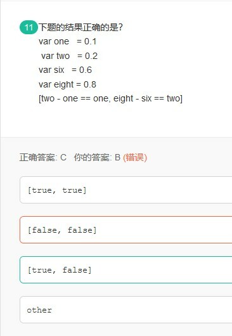232x336 pixels.
Task: Click the green question number 11 badge
Action: coord(29,27)
